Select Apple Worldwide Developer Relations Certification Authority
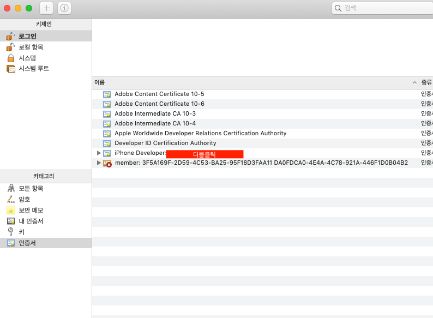The image size is (433, 318). pos(262,134)
